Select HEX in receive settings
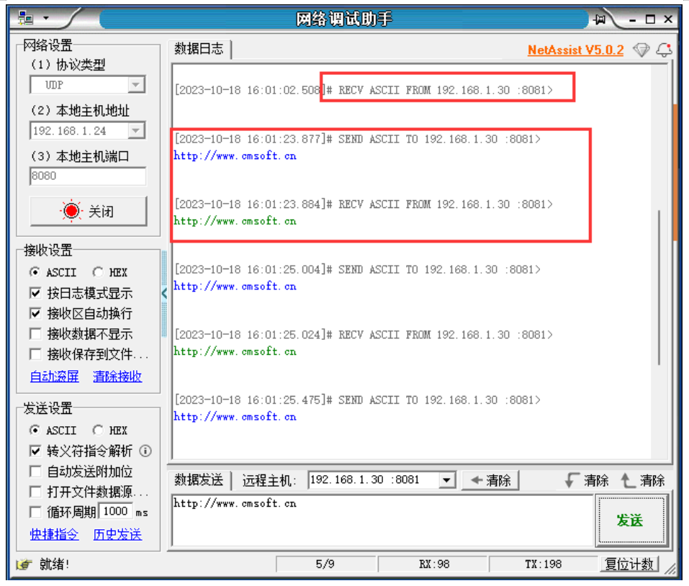The image size is (689, 586). coord(110,272)
